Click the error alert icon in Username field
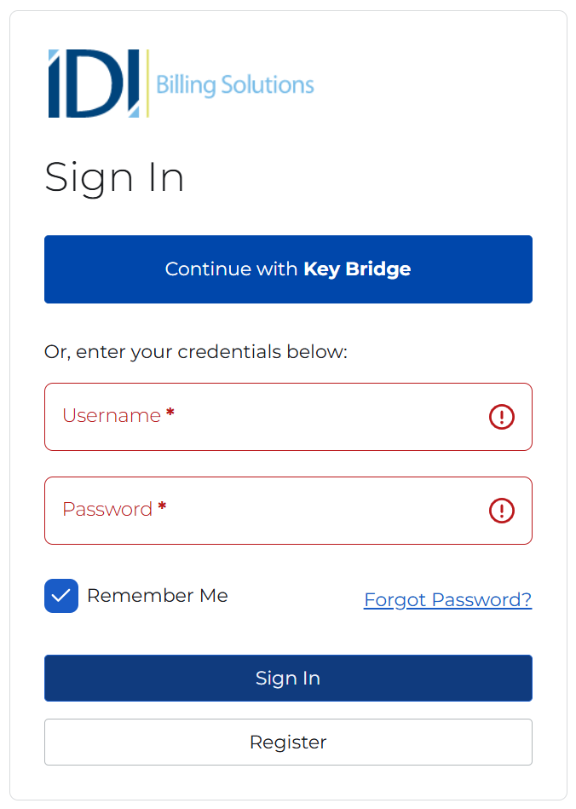The width and height of the screenshot is (576, 809). [x=502, y=417]
